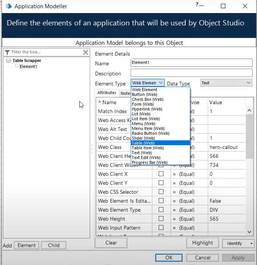Choose Web Element from the list
Viewport: 257px width, 265px height.
point(161,90)
